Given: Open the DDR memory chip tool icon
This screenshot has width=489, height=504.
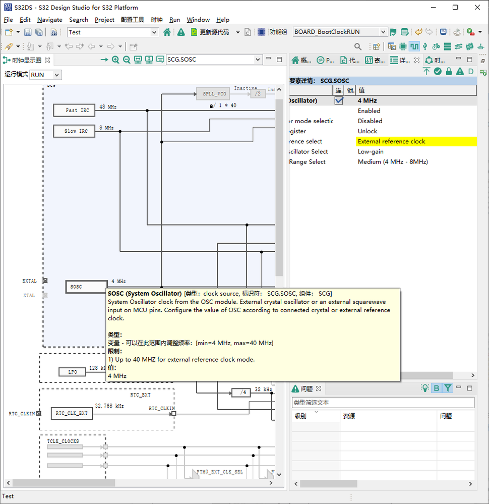Looking at the screenshot, I should (x=470, y=46).
